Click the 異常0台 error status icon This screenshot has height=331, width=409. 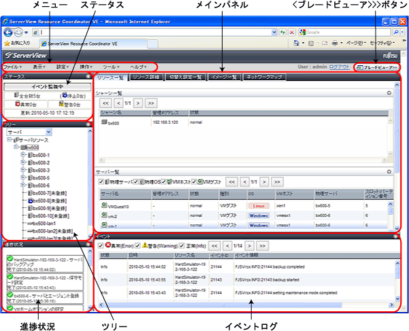point(18,103)
